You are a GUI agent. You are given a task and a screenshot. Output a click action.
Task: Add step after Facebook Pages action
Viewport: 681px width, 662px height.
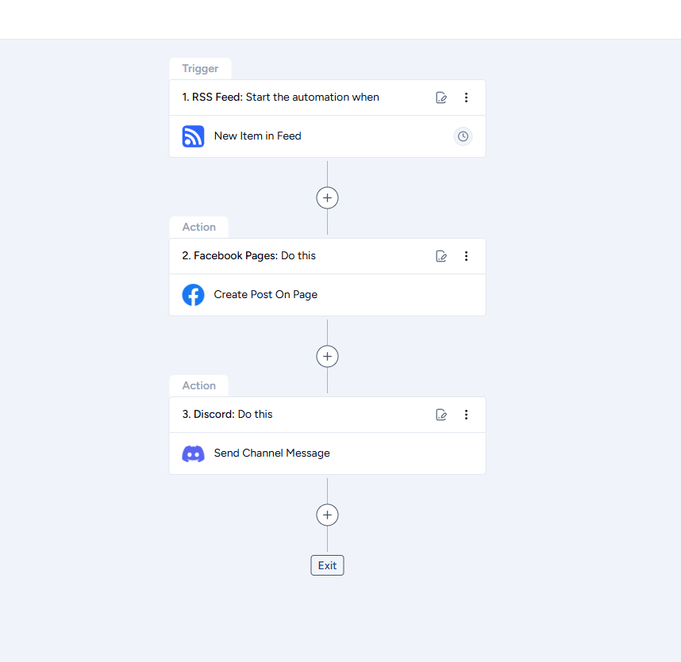(x=327, y=356)
